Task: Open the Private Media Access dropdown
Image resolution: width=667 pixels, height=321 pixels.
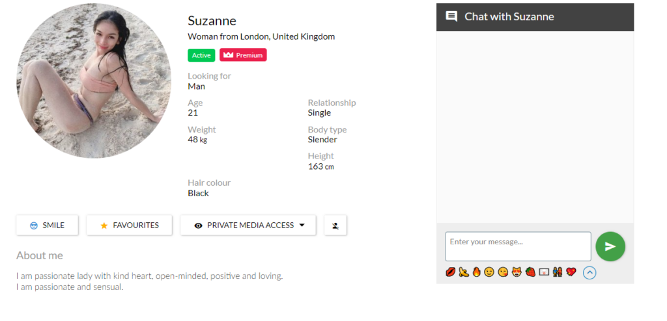Action: click(248, 225)
